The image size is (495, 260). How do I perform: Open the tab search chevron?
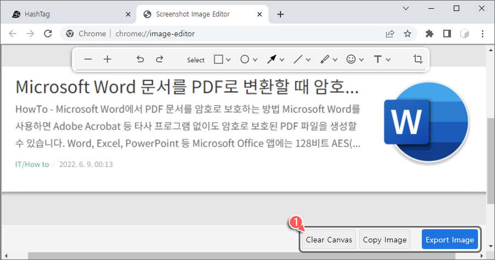[406, 8]
